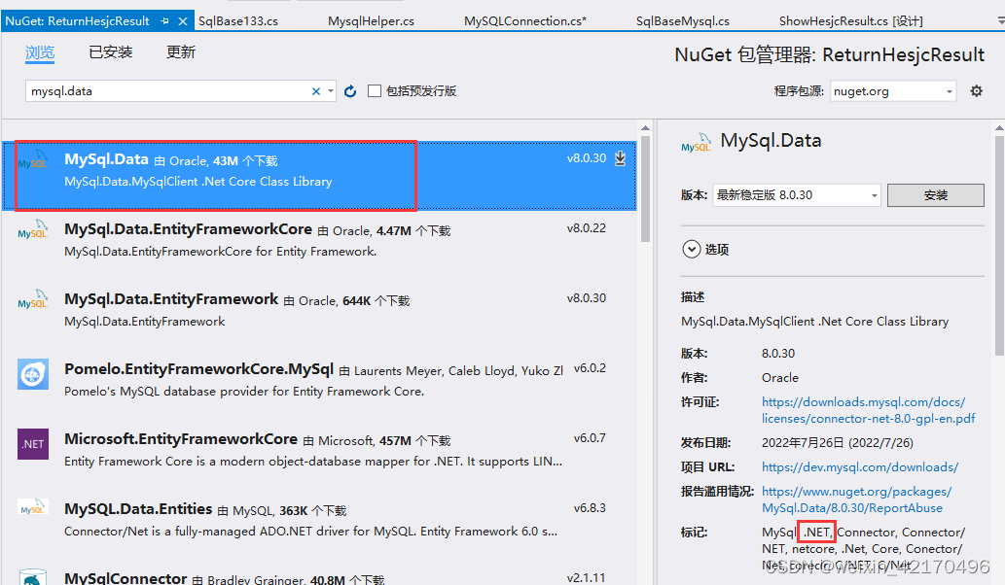Click the download icon on MySql.Data row
Image resolution: width=1005 pixels, height=585 pixels.
(621, 157)
